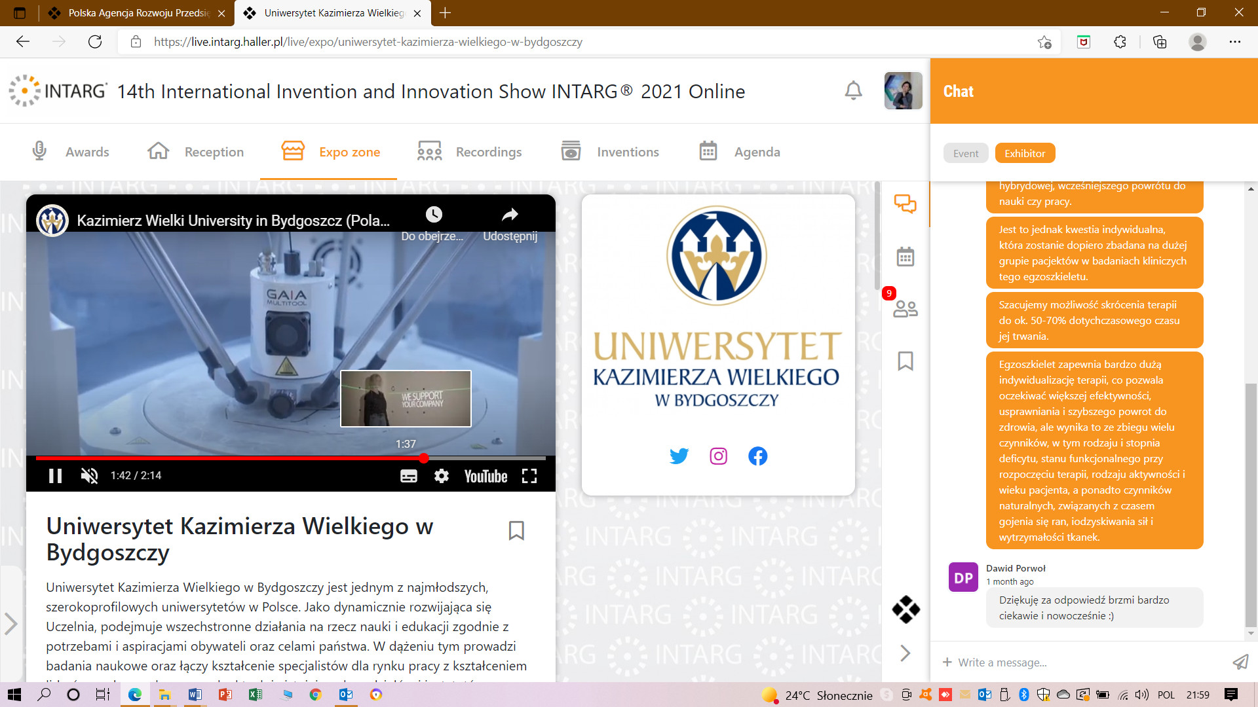
Task: Open the notifications bell
Action: (853, 90)
